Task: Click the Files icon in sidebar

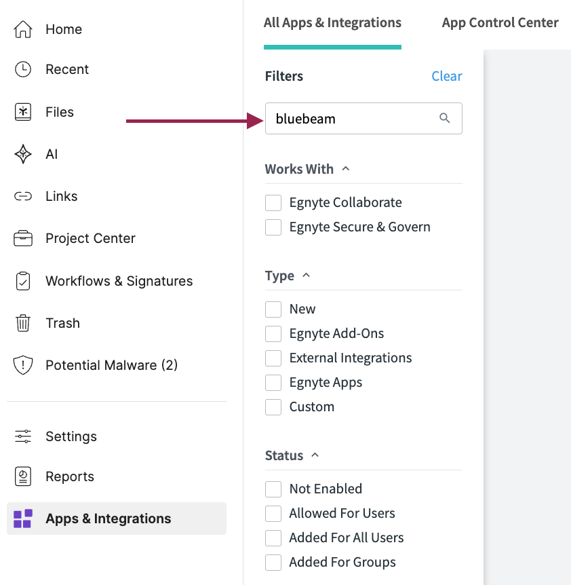Action: pos(23,112)
